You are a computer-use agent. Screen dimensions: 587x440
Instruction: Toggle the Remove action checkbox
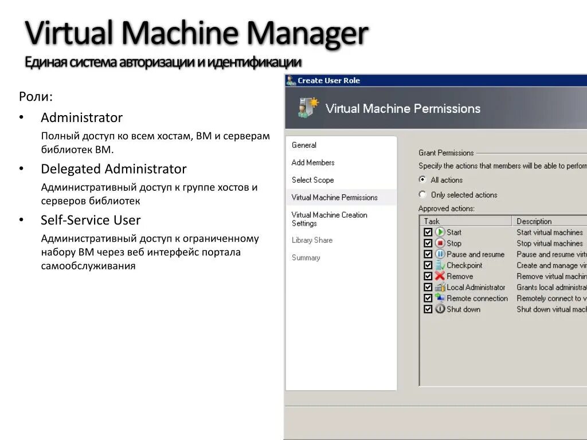tap(428, 276)
